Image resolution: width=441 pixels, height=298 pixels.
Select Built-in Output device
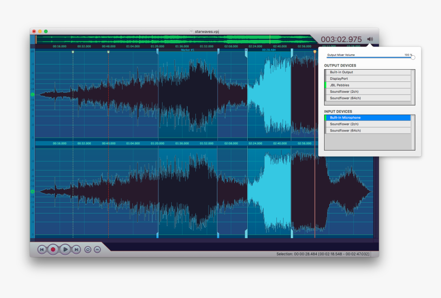pyautogui.click(x=368, y=72)
